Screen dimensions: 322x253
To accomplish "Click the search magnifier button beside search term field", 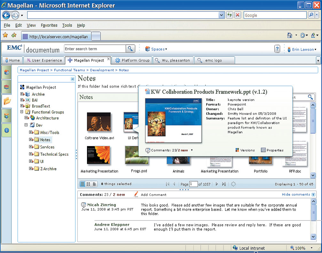I will click(x=130, y=49).
